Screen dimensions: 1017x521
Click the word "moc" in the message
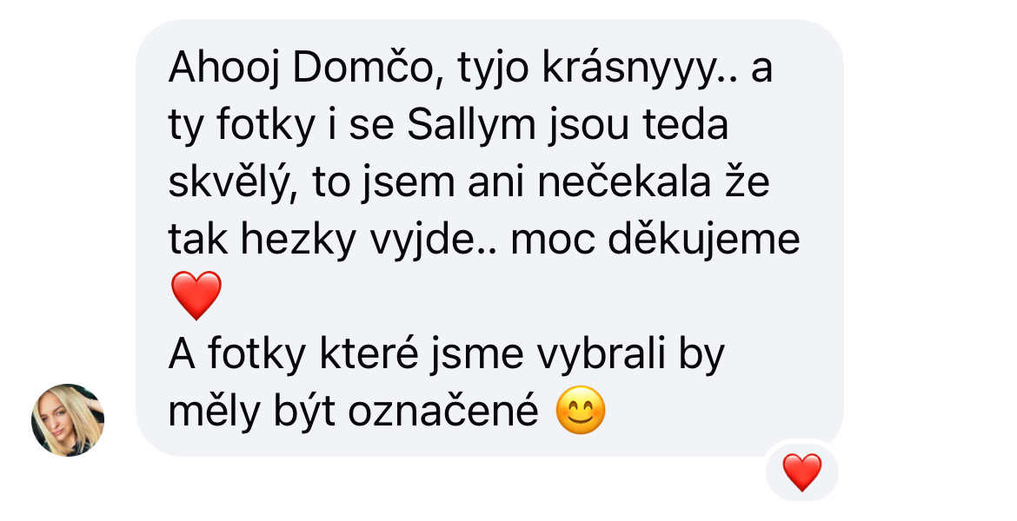click(552, 241)
